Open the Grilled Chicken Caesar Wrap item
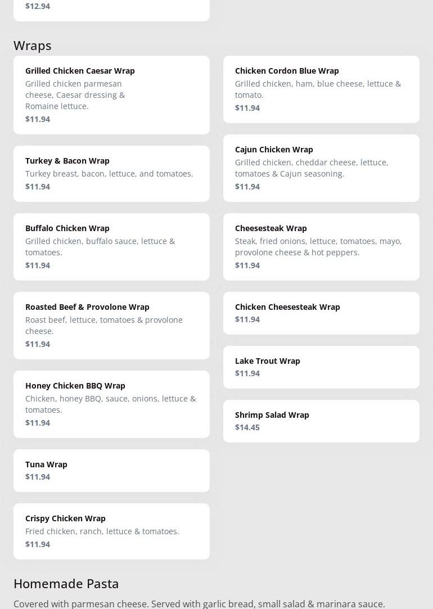433x609 pixels. click(x=111, y=94)
